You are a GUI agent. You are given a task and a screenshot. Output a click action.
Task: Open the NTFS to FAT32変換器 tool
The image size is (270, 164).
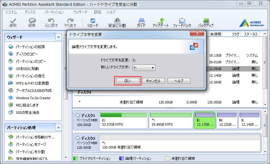coord(29,83)
